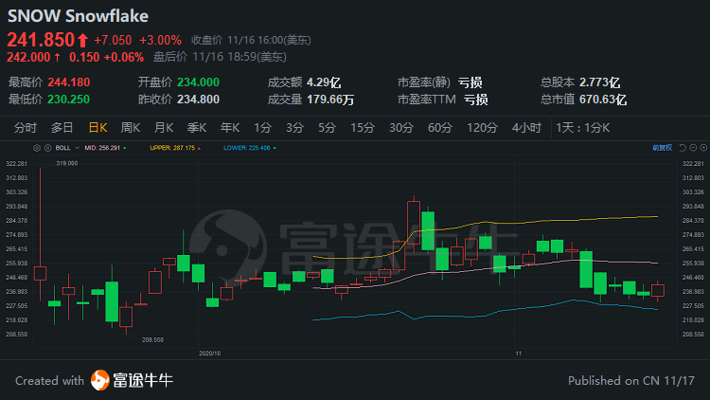Click the +7.050 price change
Image resolution: width=710 pixels, height=400 pixels.
click(x=113, y=41)
